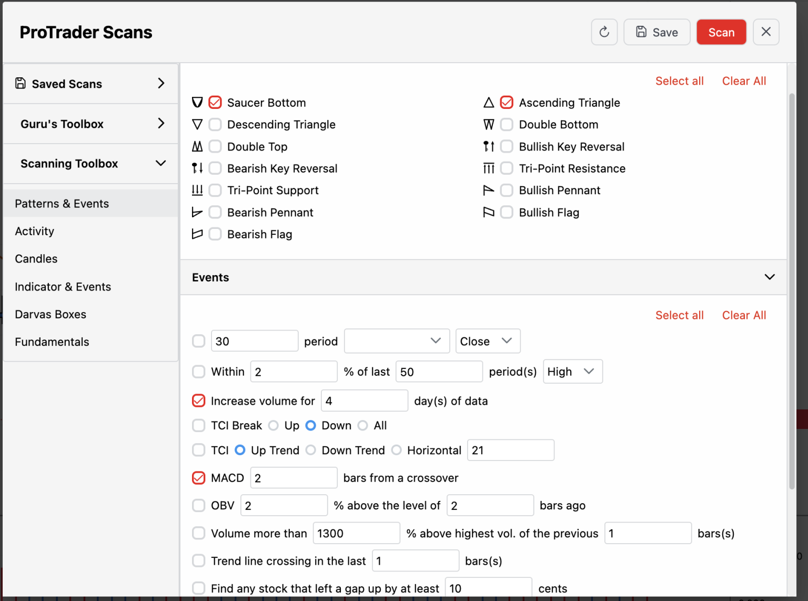Click the Bullish Pennant pattern icon
Viewport: 808px width, 601px height.
click(x=489, y=191)
